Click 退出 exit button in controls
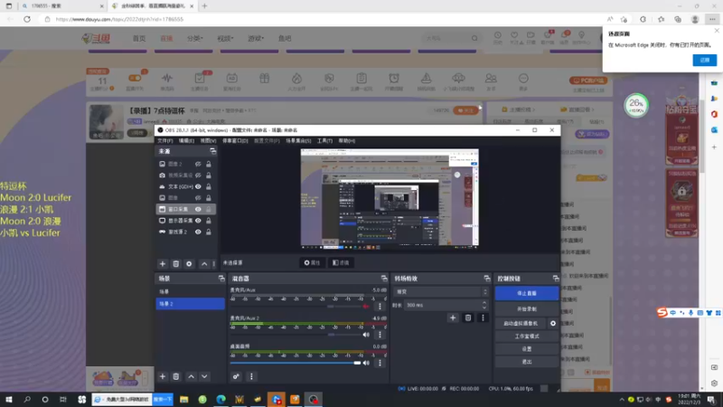 tap(527, 362)
